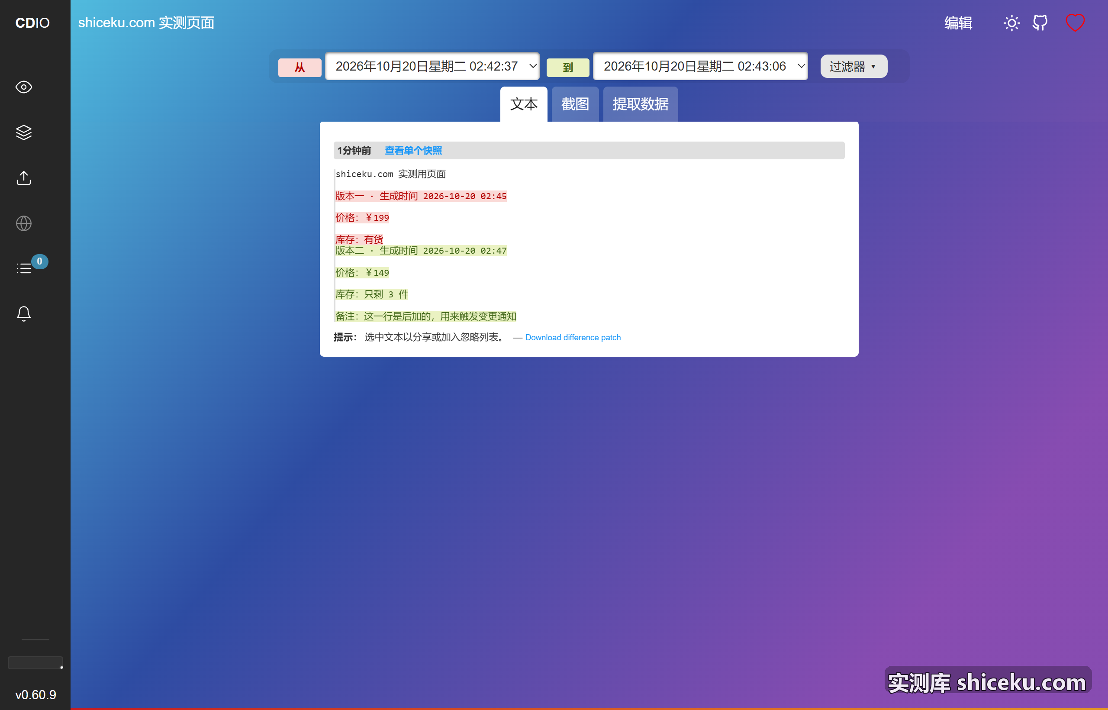Open the globe settings icon in sidebar
This screenshot has width=1108, height=710.
[23, 223]
